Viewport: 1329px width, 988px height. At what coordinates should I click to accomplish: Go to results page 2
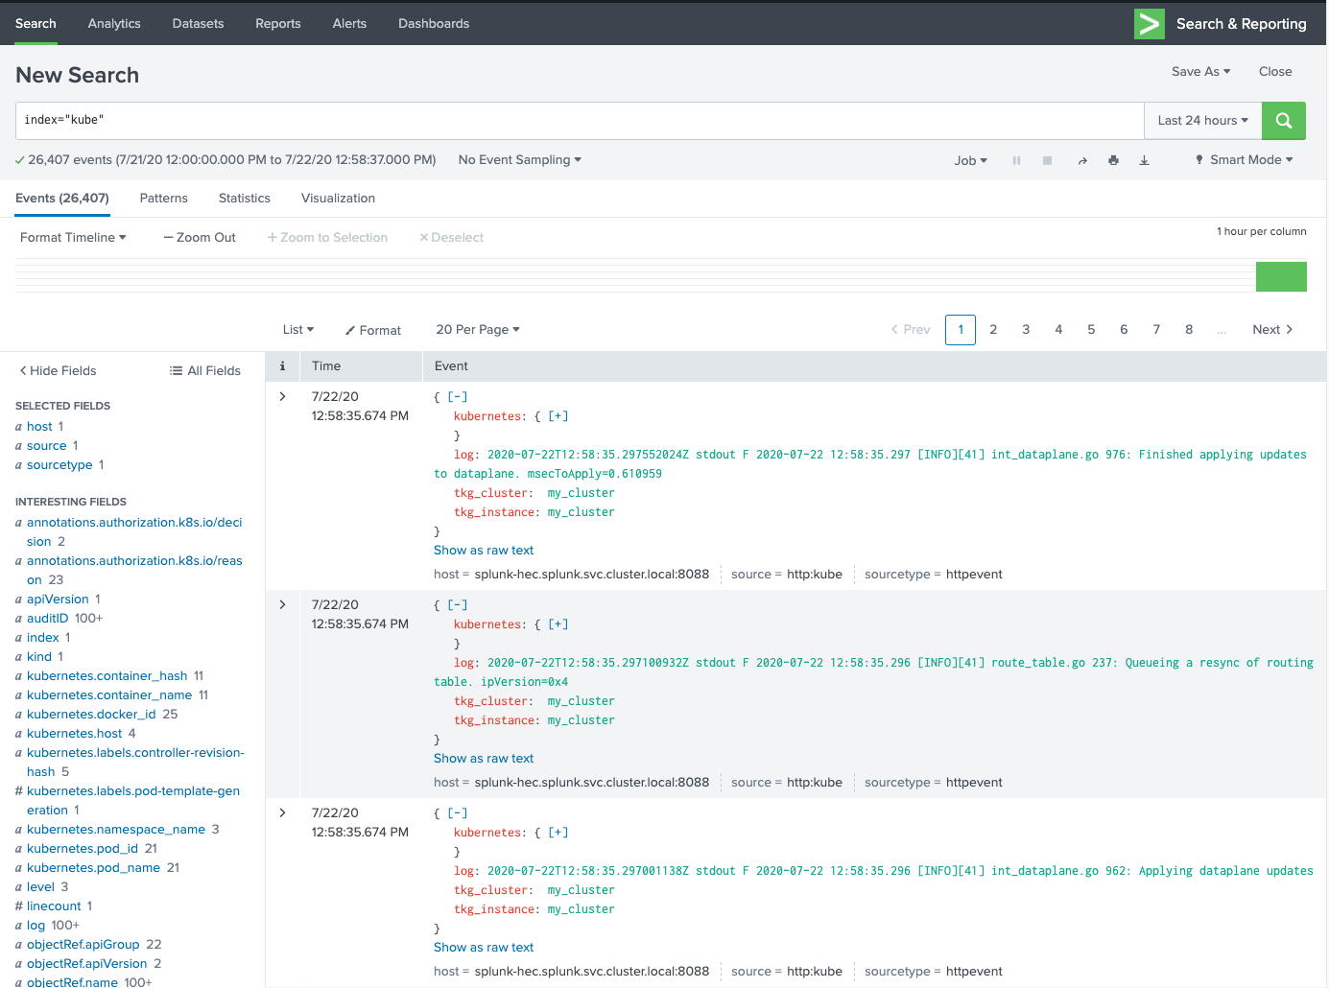point(993,330)
